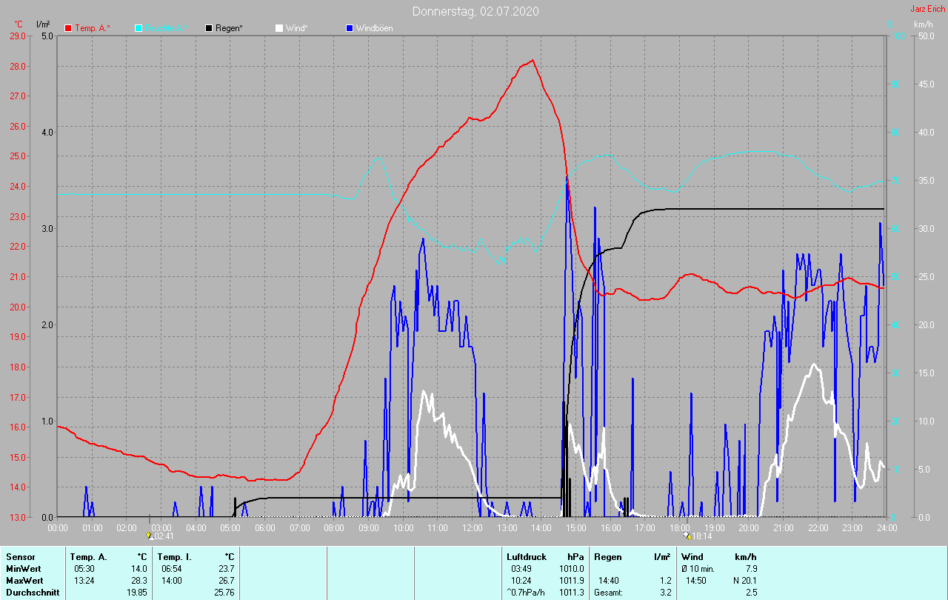Click the Regen* legend label
This screenshot has height=600, width=948.
click(230, 28)
